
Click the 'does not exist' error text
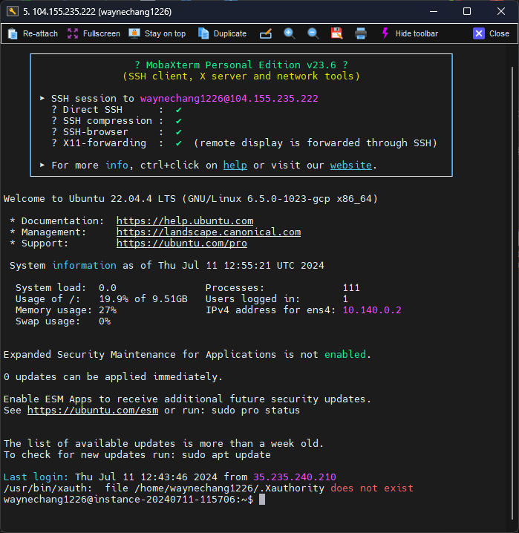tap(372, 488)
